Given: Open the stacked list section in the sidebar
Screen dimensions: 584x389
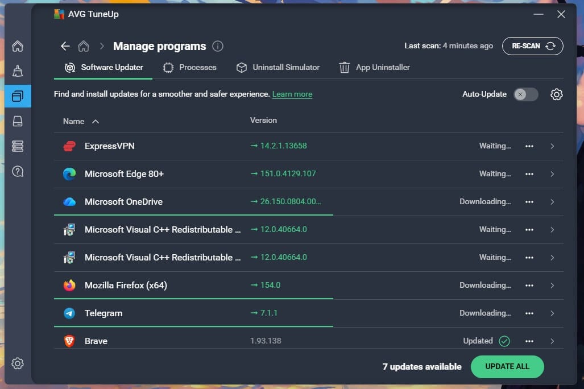Looking at the screenshot, I should click(x=18, y=146).
